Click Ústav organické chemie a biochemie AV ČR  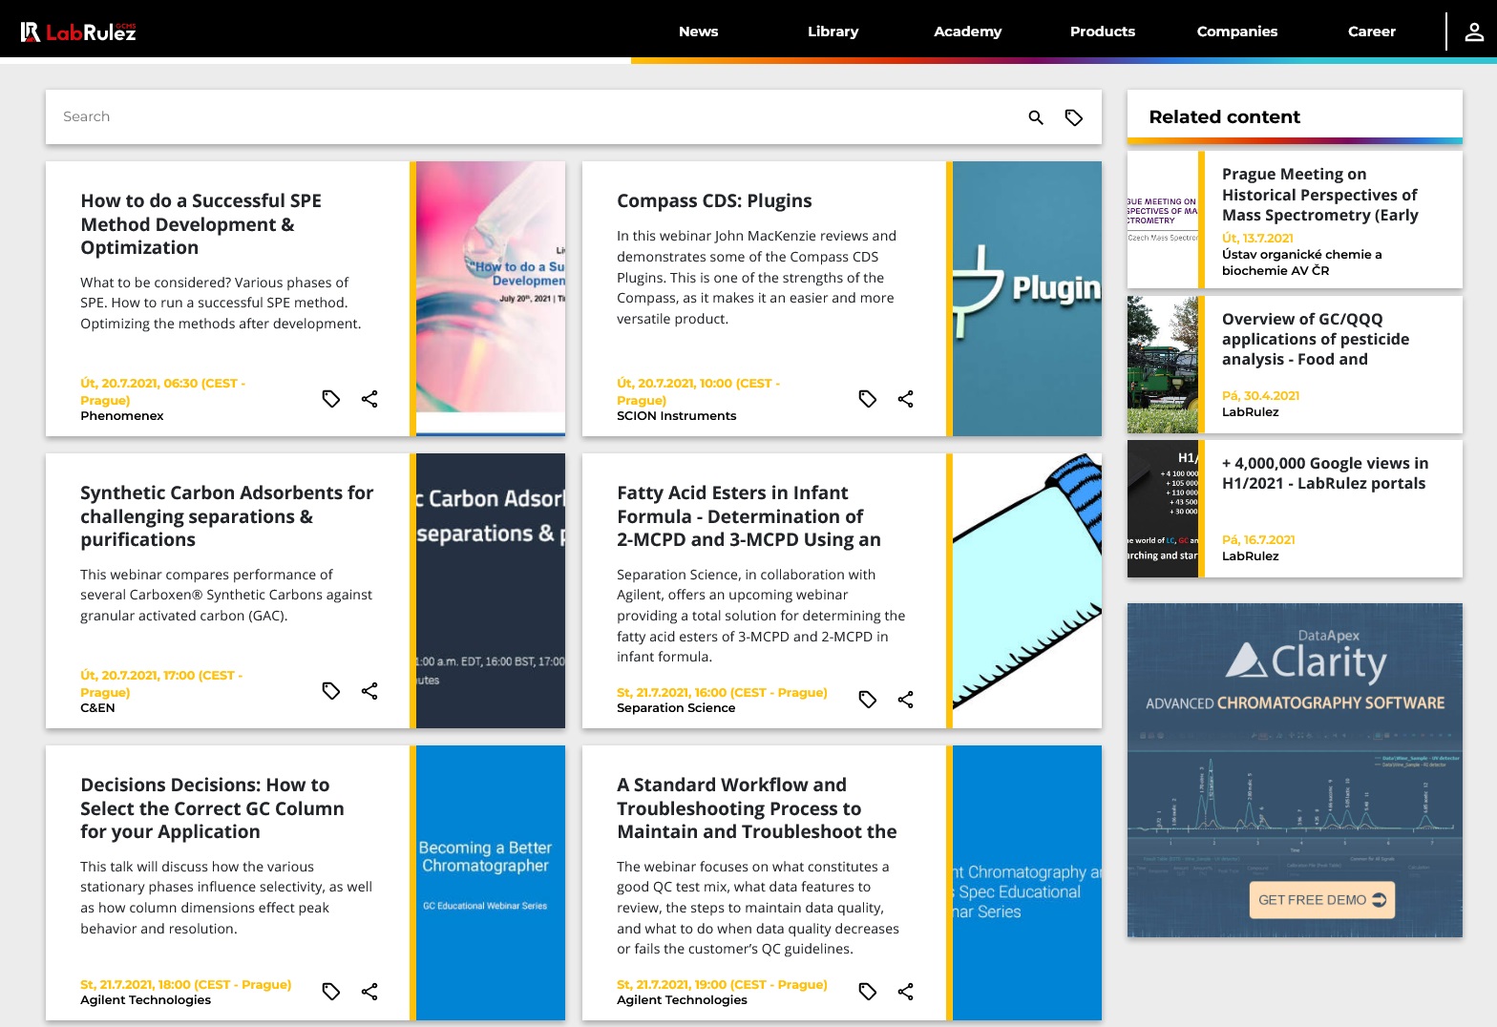pyautogui.click(x=1302, y=262)
